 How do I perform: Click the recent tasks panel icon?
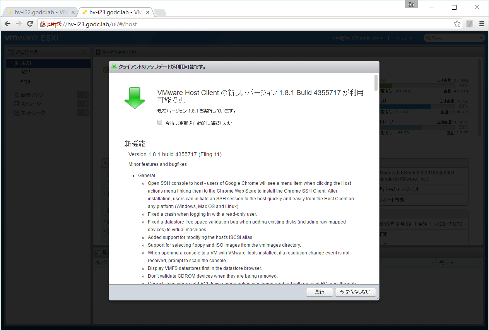(x=97, y=253)
